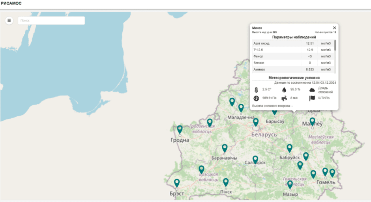
Task: Click the thermometer temperature icon
Action: [256, 90]
